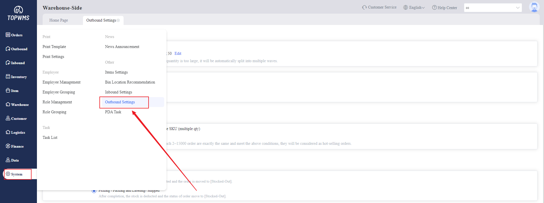Click the Edit link

point(178,53)
